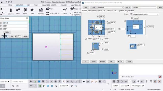
Task: Select the Footing tool
Action: [x=41, y=11]
